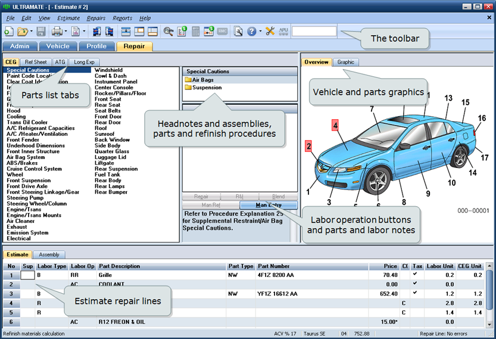Image resolution: width=496 pixels, height=339 pixels.
Task: Open the Help question mark icon
Action: 251,31
